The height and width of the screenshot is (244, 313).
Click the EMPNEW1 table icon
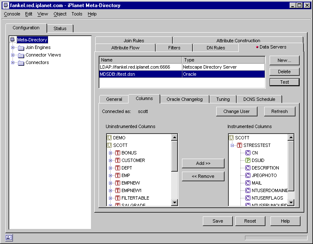[118, 190]
